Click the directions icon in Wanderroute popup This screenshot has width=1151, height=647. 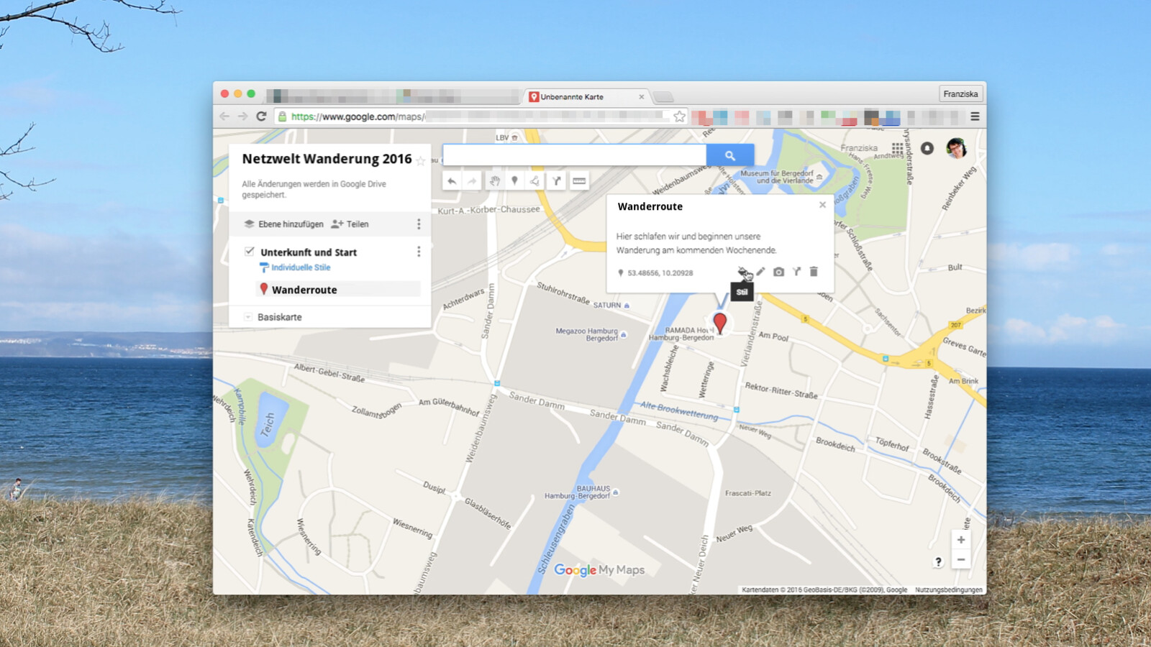(x=796, y=272)
